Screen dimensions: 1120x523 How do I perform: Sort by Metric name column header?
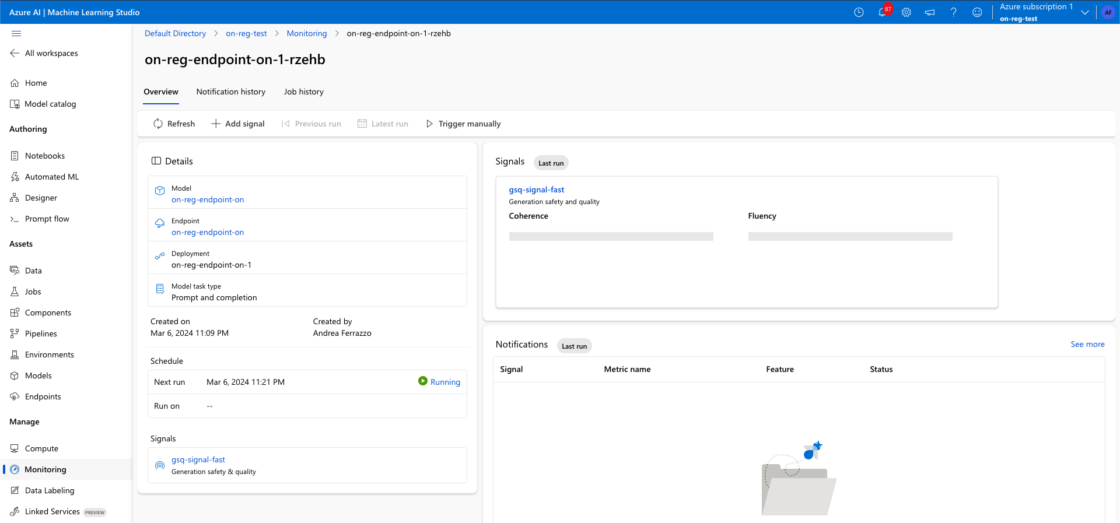tap(627, 369)
